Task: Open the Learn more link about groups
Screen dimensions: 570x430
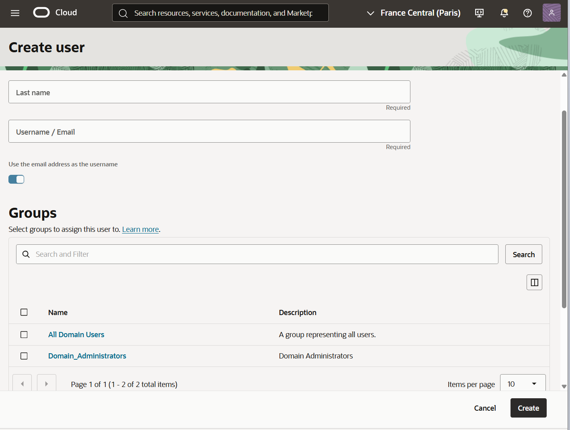Action: pos(140,229)
